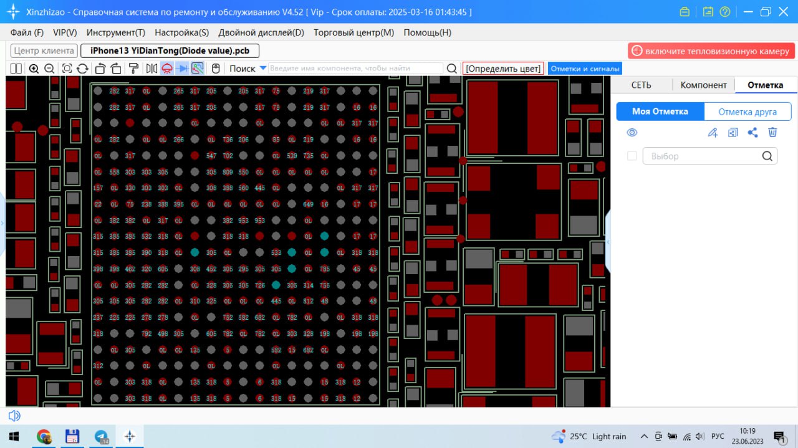Click the refresh/rotate arrows toolbar icon
Screen dimensions: 798x448
coord(82,69)
